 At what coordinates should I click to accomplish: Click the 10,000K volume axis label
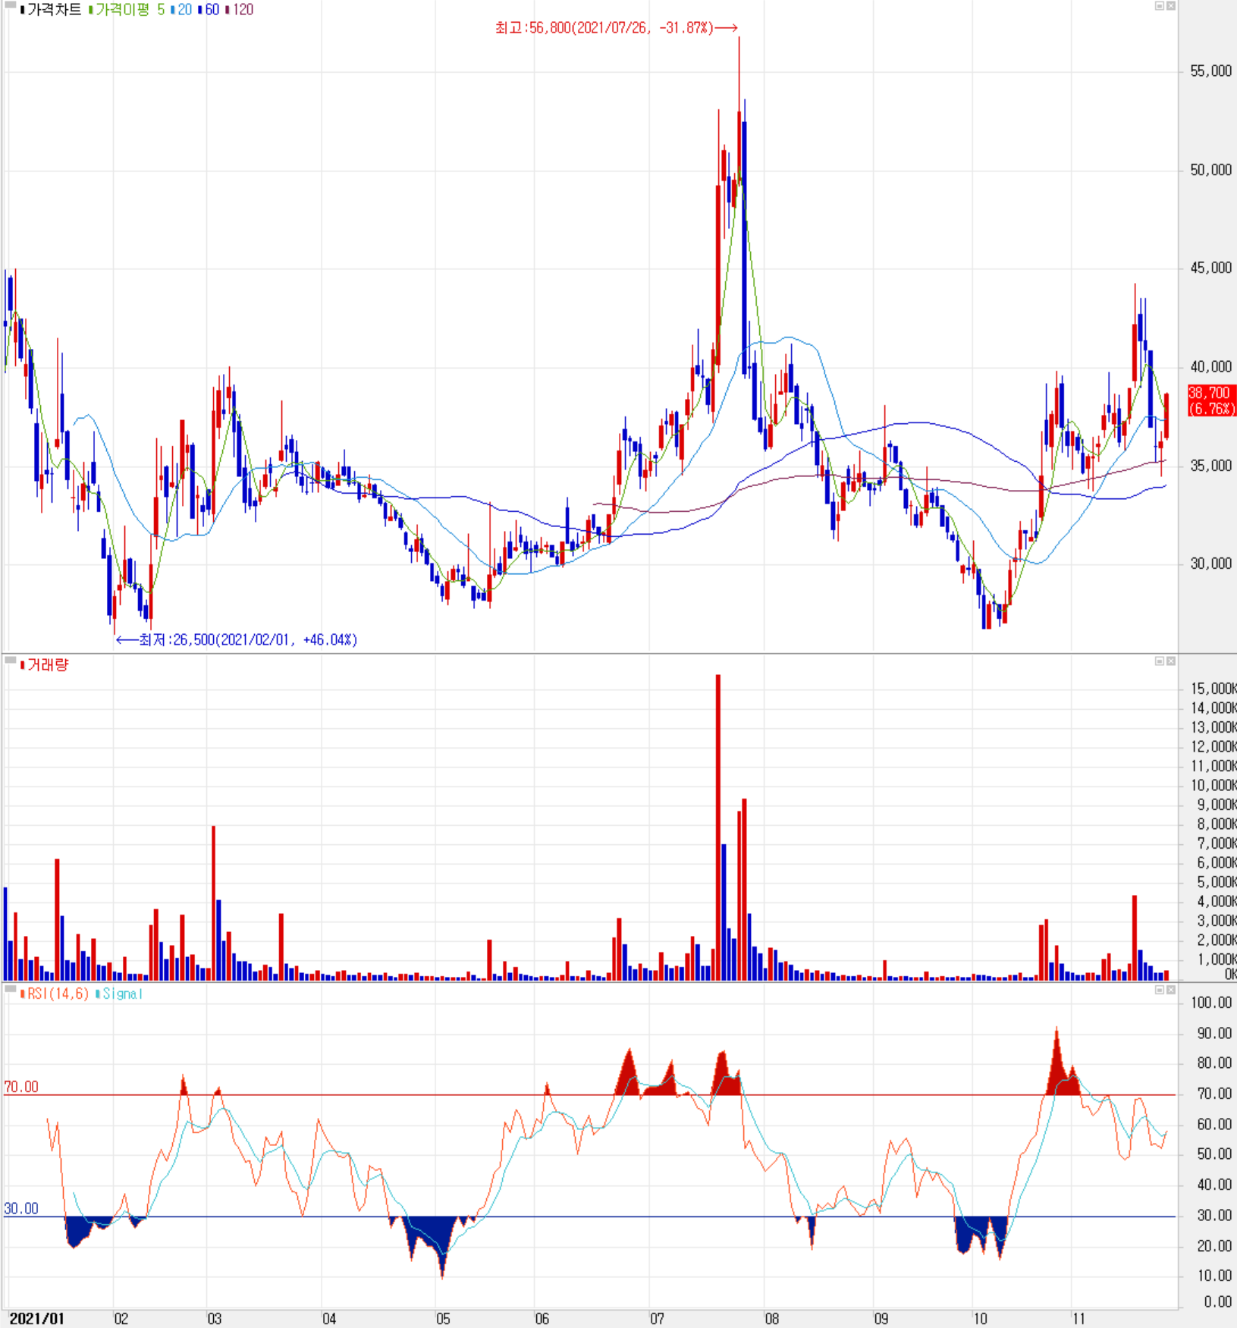point(1213,785)
